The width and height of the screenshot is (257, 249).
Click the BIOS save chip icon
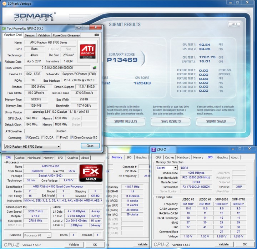tap(94, 67)
